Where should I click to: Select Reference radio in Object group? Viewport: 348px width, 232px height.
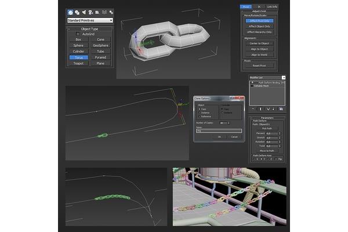point(199,117)
